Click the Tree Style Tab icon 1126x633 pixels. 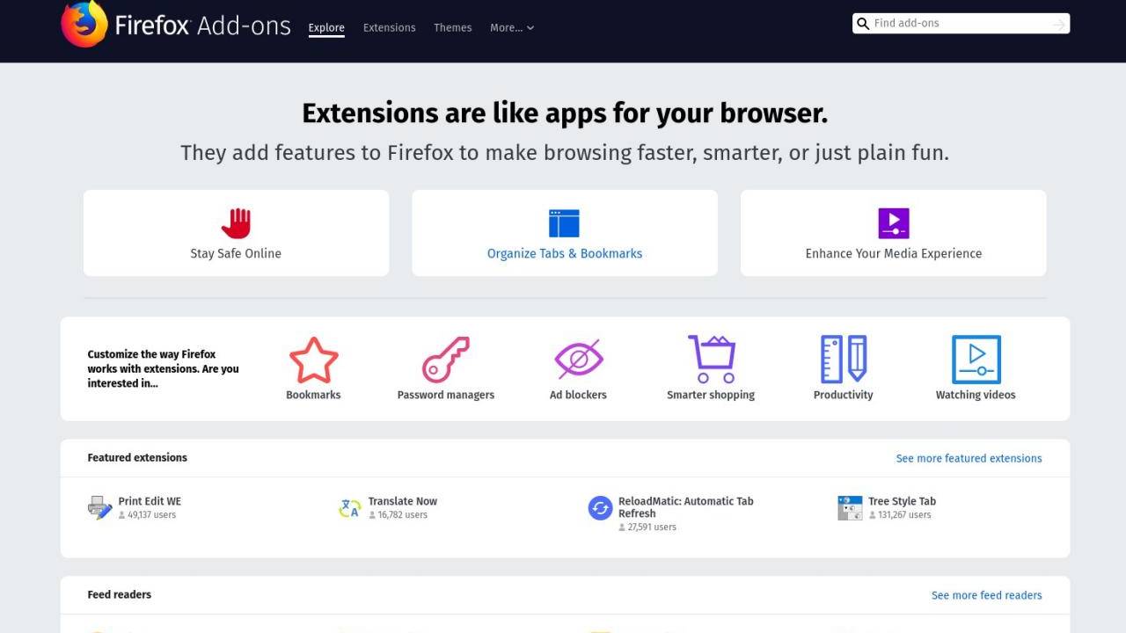click(850, 508)
